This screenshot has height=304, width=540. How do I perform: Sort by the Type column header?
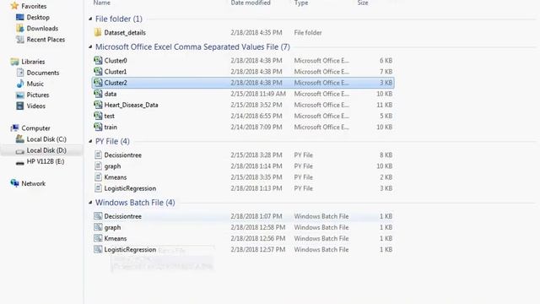[301, 3]
